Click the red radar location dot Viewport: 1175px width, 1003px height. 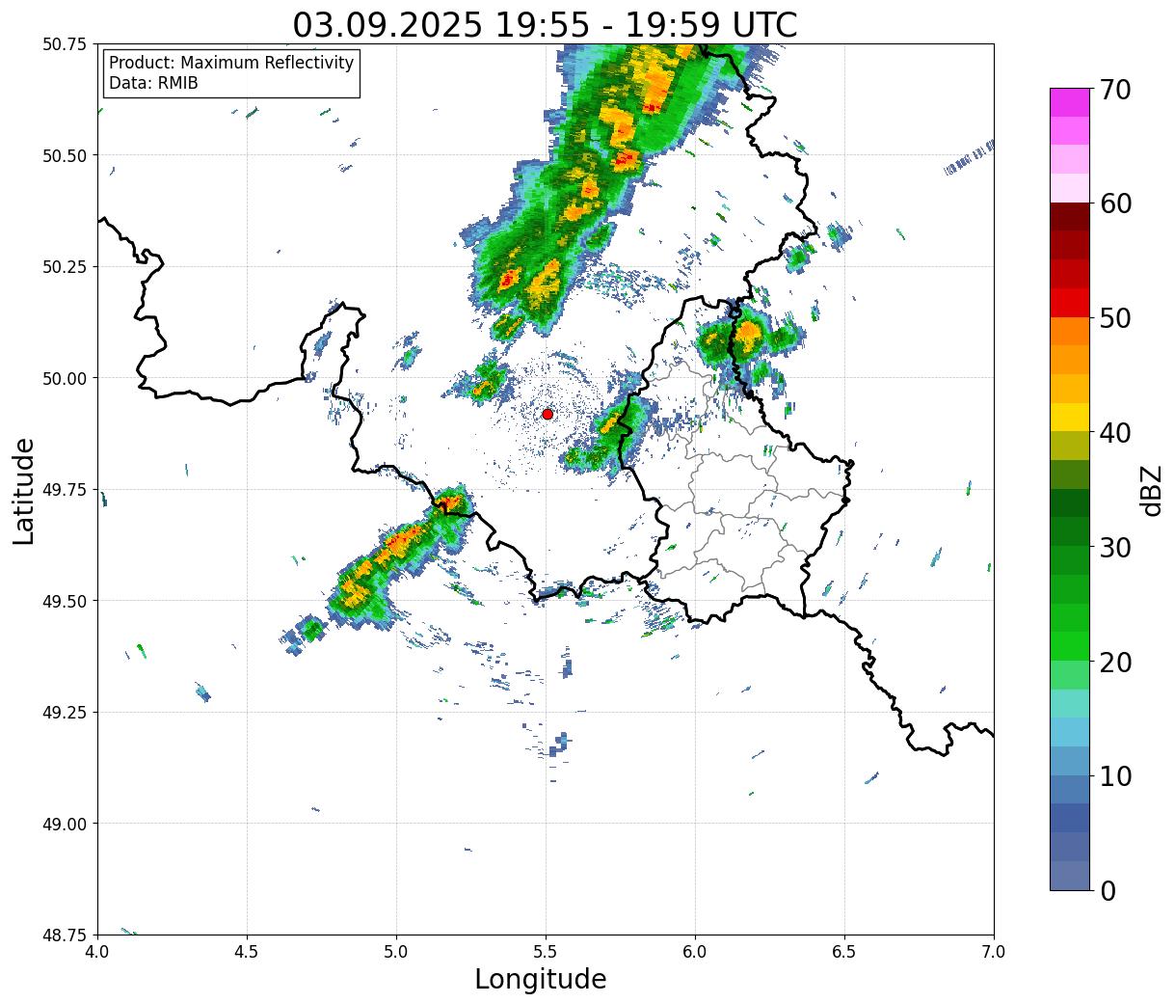pos(547,414)
